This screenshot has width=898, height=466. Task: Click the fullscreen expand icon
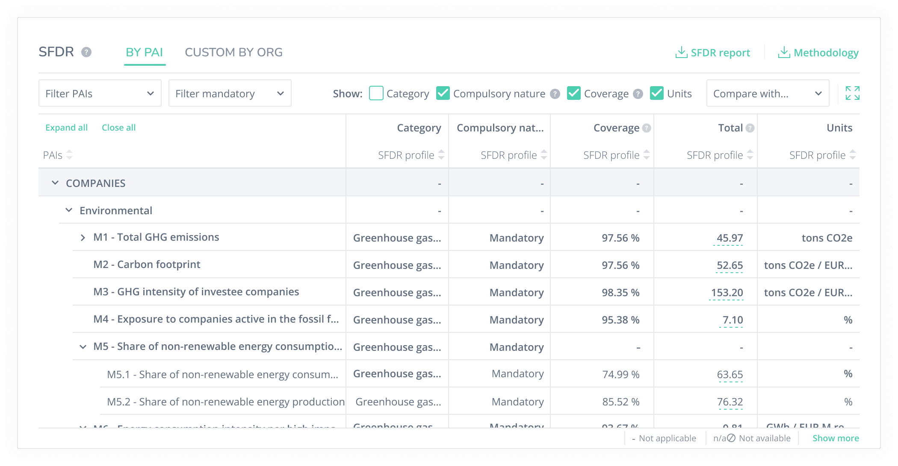pos(852,93)
